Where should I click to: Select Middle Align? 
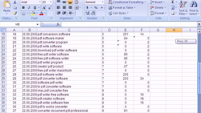coord(64,2)
